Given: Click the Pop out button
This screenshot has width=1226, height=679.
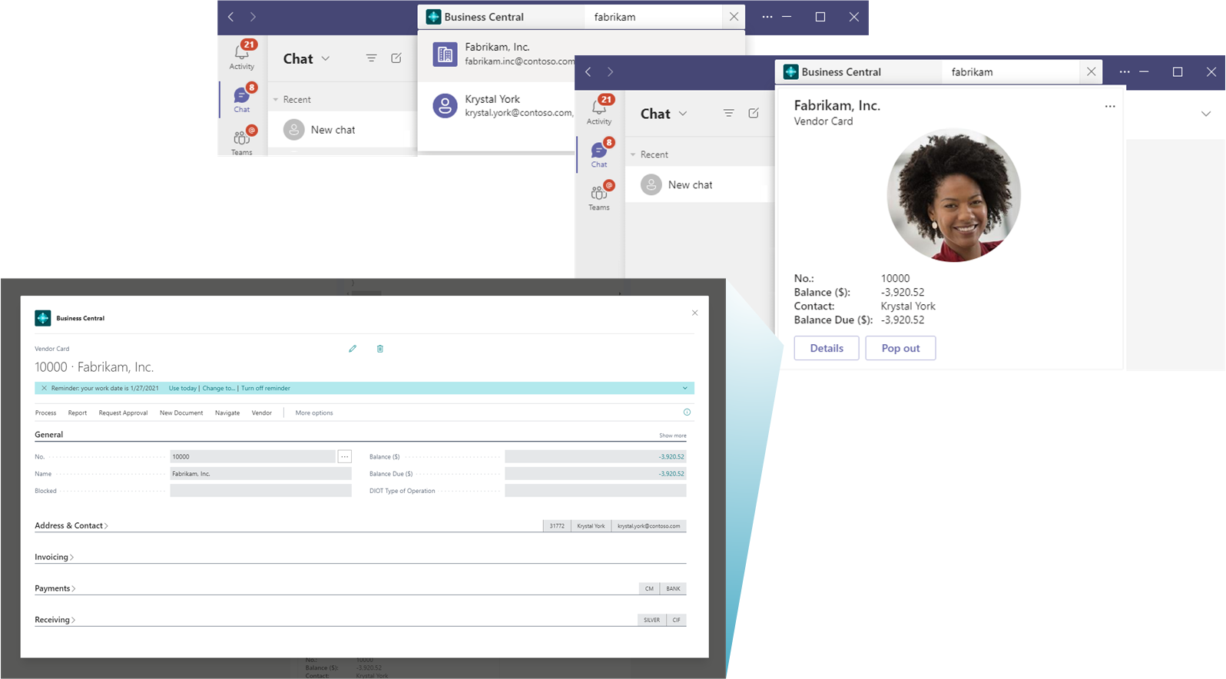Looking at the screenshot, I should click(900, 348).
